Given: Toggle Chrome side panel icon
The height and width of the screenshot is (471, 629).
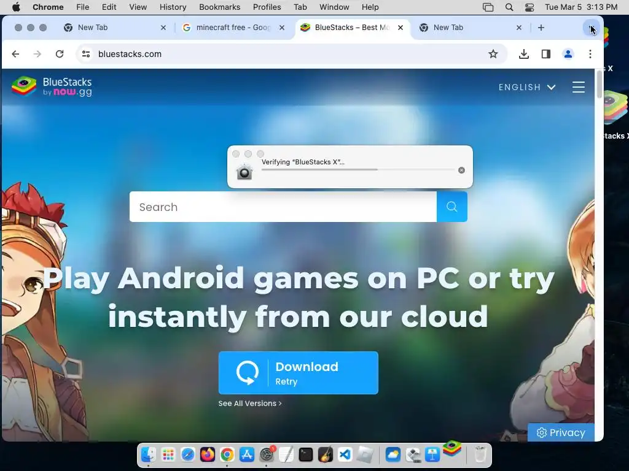Looking at the screenshot, I should pyautogui.click(x=545, y=54).
